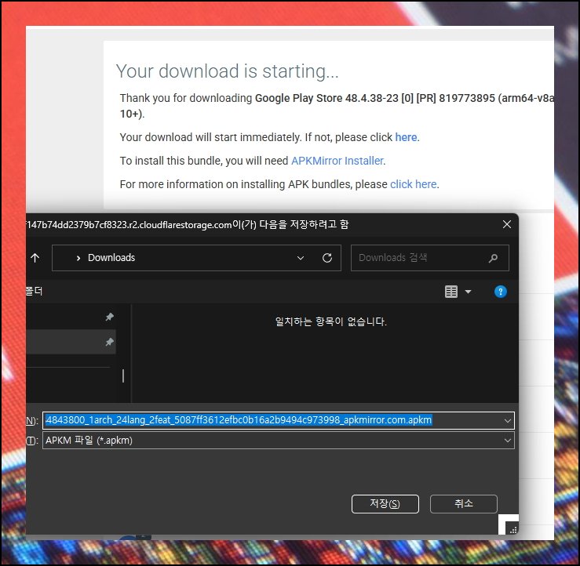Click the 취소 cancel button

[x=464, y=504]
